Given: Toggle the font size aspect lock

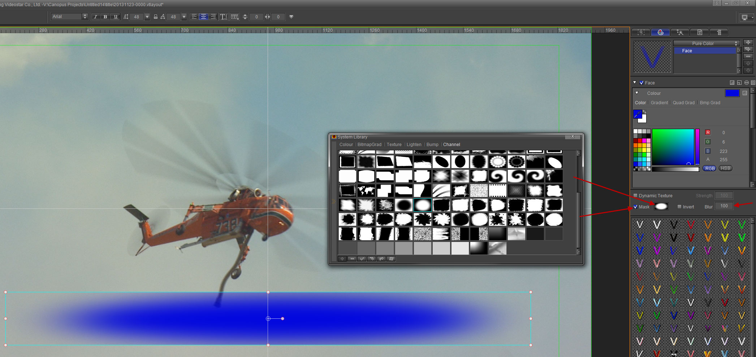Looking at the screenshot, I should (156, 17).
